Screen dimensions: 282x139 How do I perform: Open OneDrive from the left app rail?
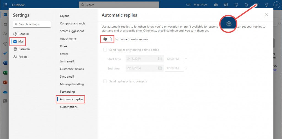pos(5,92)
